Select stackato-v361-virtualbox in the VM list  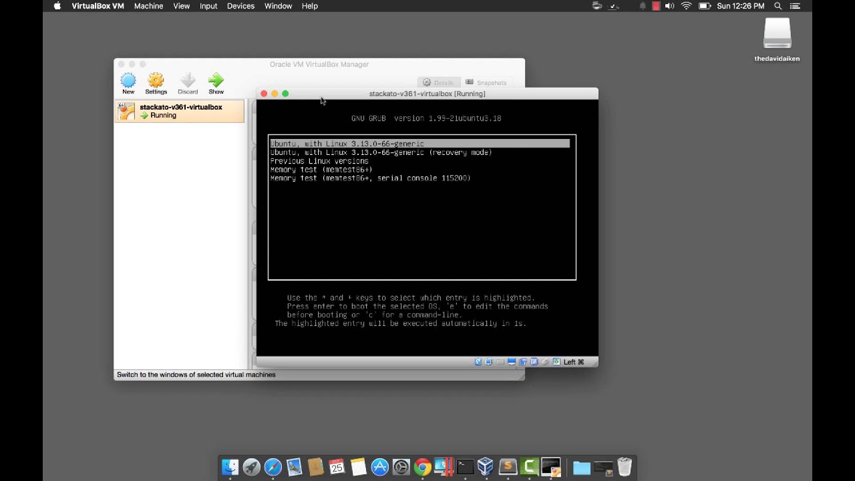(180, 112)
